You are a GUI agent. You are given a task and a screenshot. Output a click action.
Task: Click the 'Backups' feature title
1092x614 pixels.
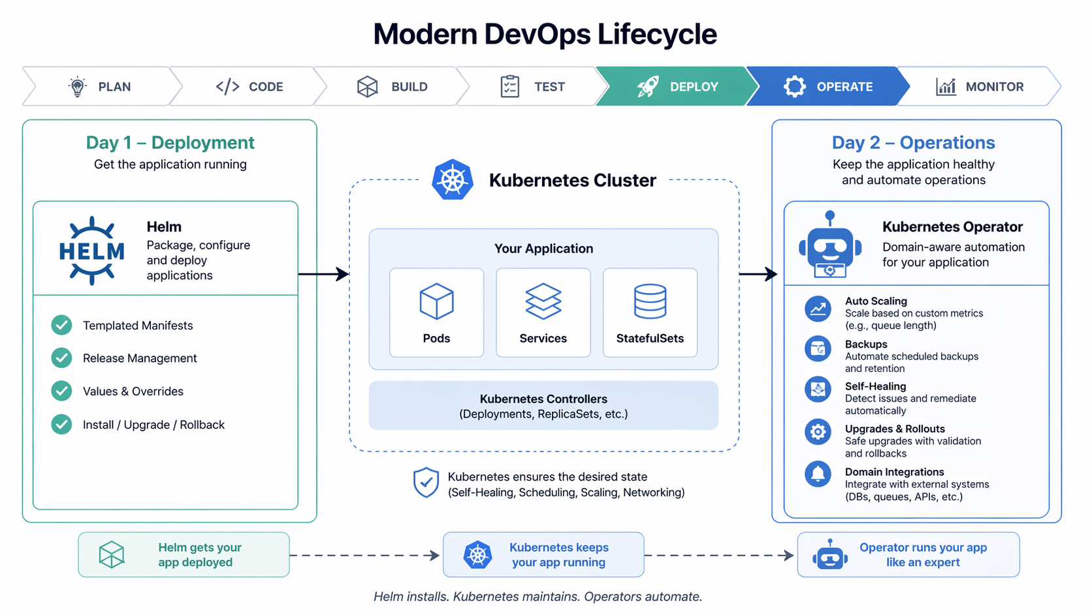[866, 344]
